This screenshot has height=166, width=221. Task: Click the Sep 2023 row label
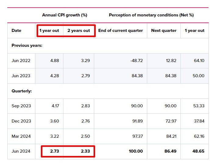(x=21, y=106)
